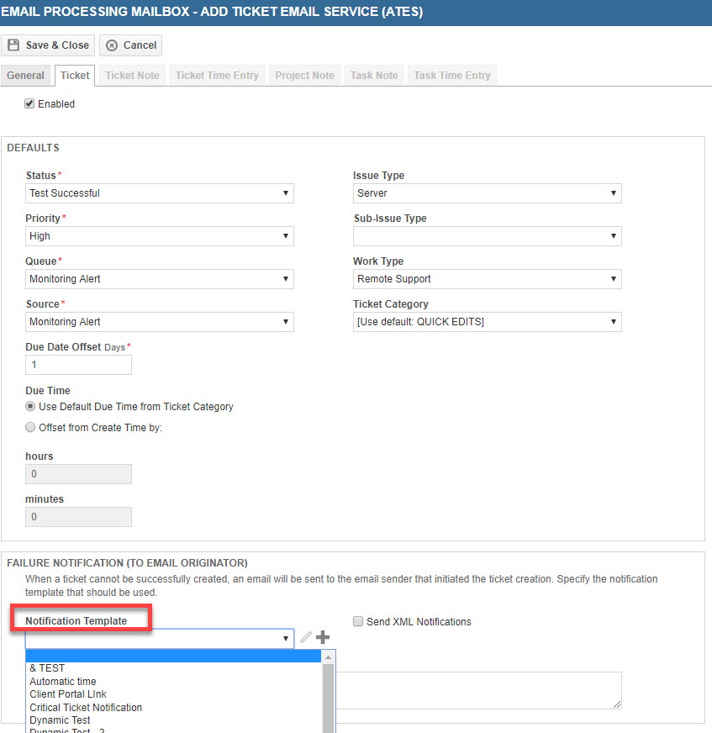Select Use Default Due Time radio option
This screenshot has height=733, width=712.
31,407
